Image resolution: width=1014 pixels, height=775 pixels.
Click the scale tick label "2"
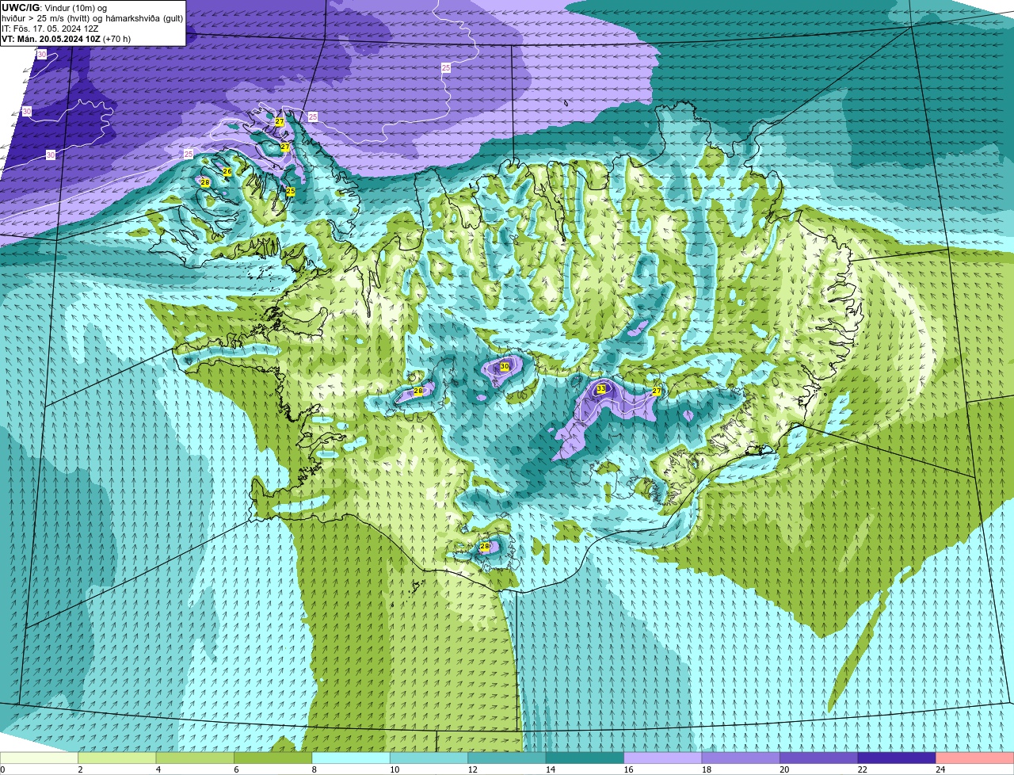80,769
